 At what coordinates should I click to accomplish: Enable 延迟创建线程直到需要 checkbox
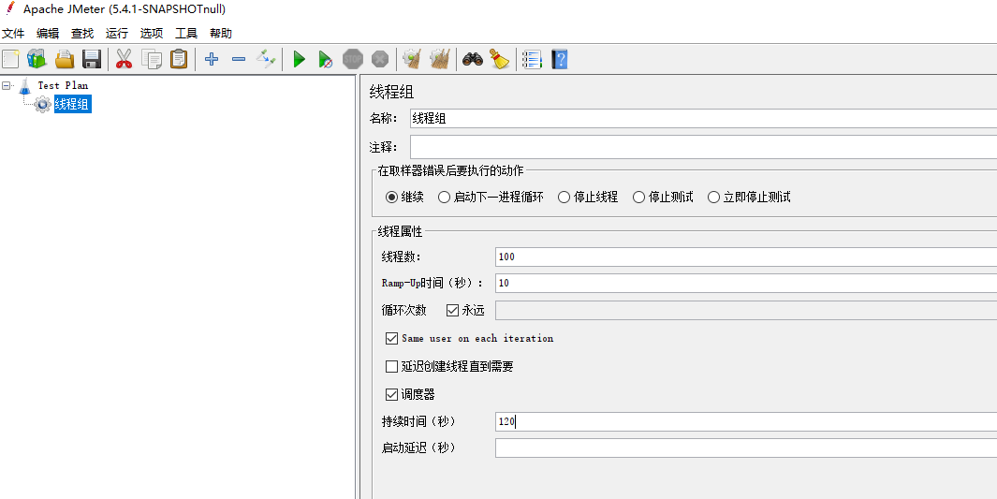tap(391, 367)
